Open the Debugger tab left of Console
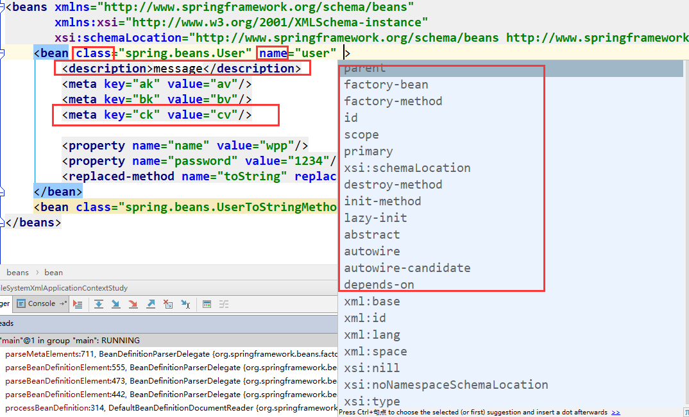The height and width of the screenshot is (417, 689). (x=5, y=303)
